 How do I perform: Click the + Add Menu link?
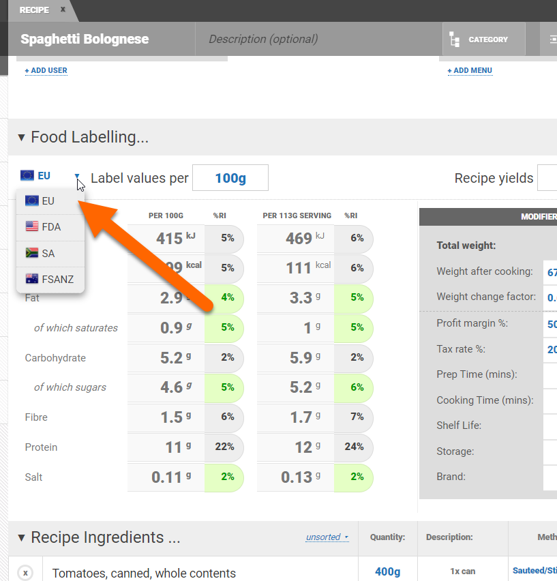[x=470, y=70]
